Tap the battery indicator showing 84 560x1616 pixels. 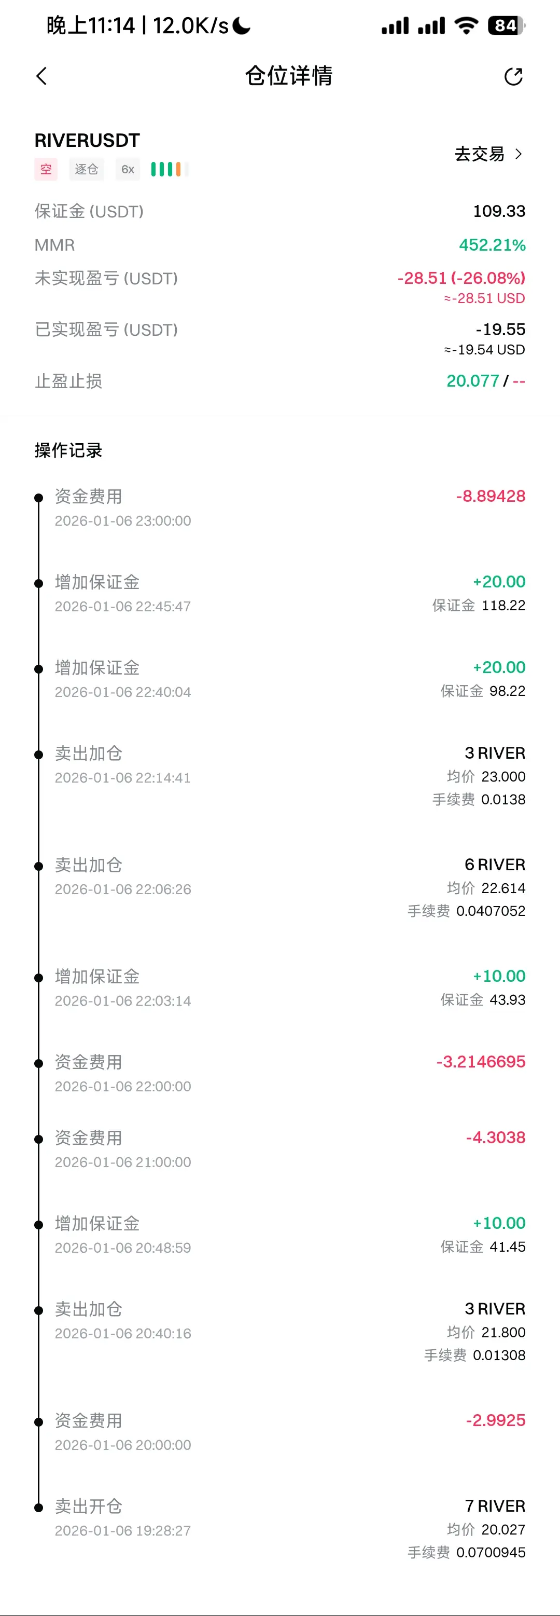(506, 26)
